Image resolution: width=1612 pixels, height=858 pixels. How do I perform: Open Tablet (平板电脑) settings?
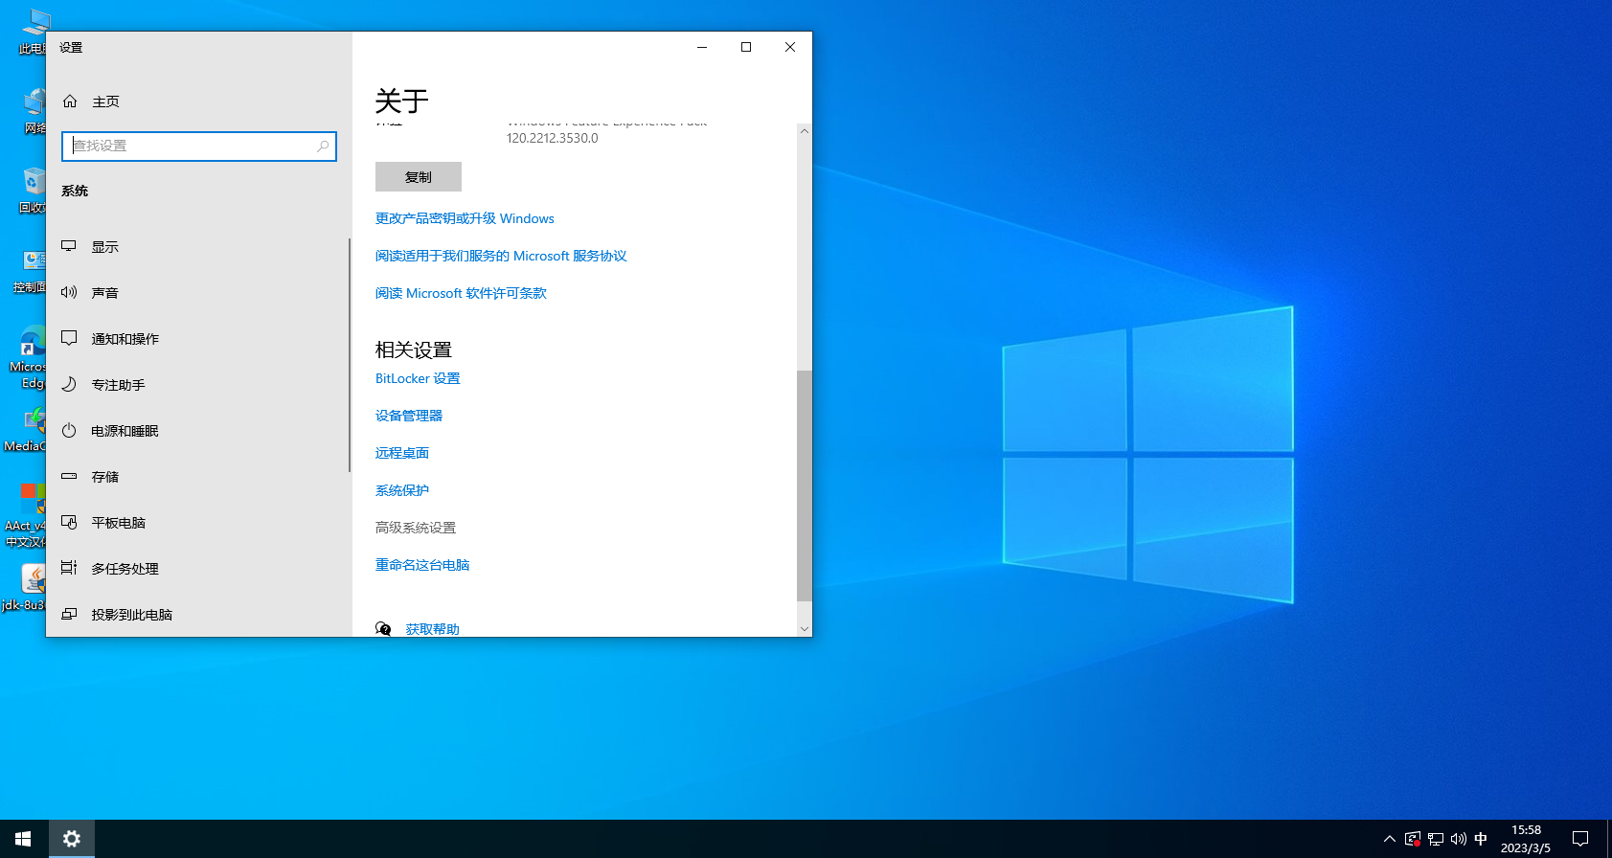tap(198, 523)
